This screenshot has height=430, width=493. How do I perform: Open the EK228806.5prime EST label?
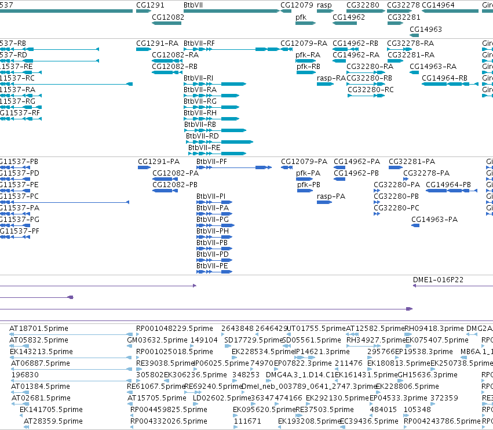click(x=407, y=387)
